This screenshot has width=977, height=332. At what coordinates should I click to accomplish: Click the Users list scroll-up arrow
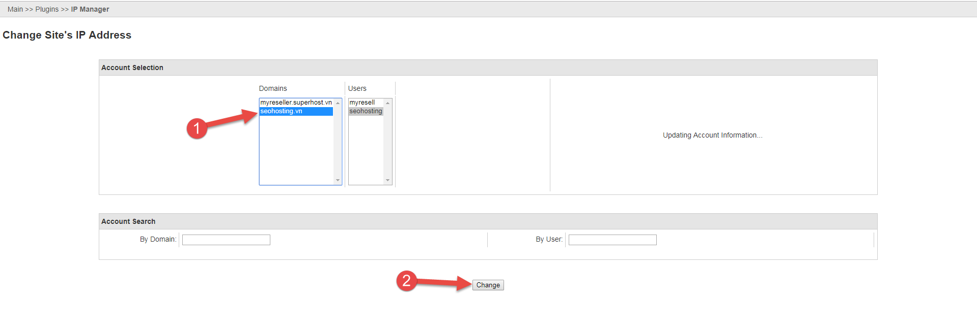click(x=387, y=103)
